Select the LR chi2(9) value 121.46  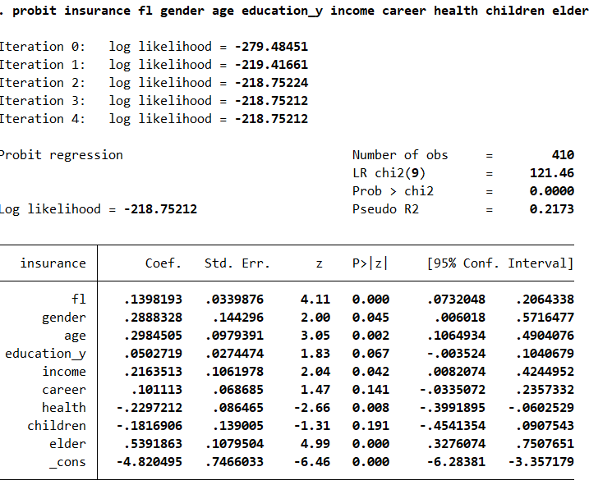pos(552,173)
